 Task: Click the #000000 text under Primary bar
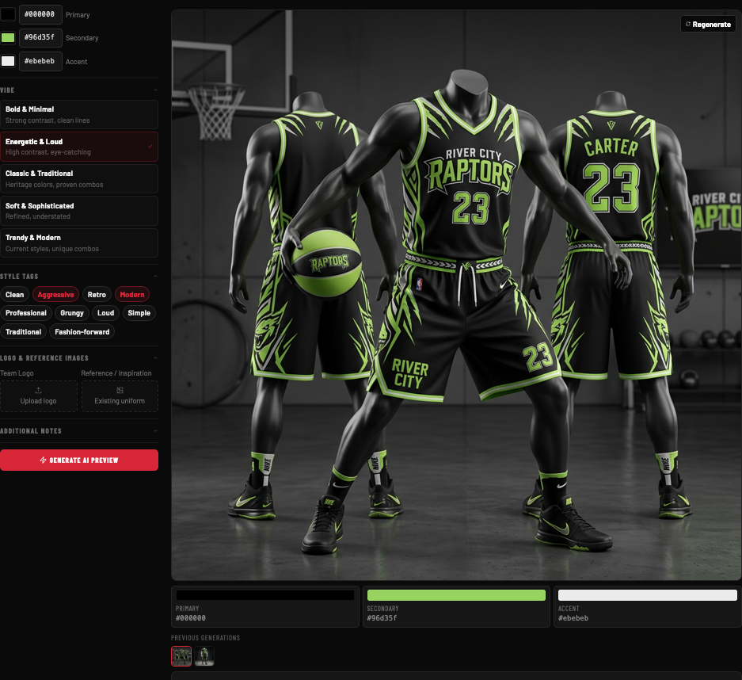(191, 618)
